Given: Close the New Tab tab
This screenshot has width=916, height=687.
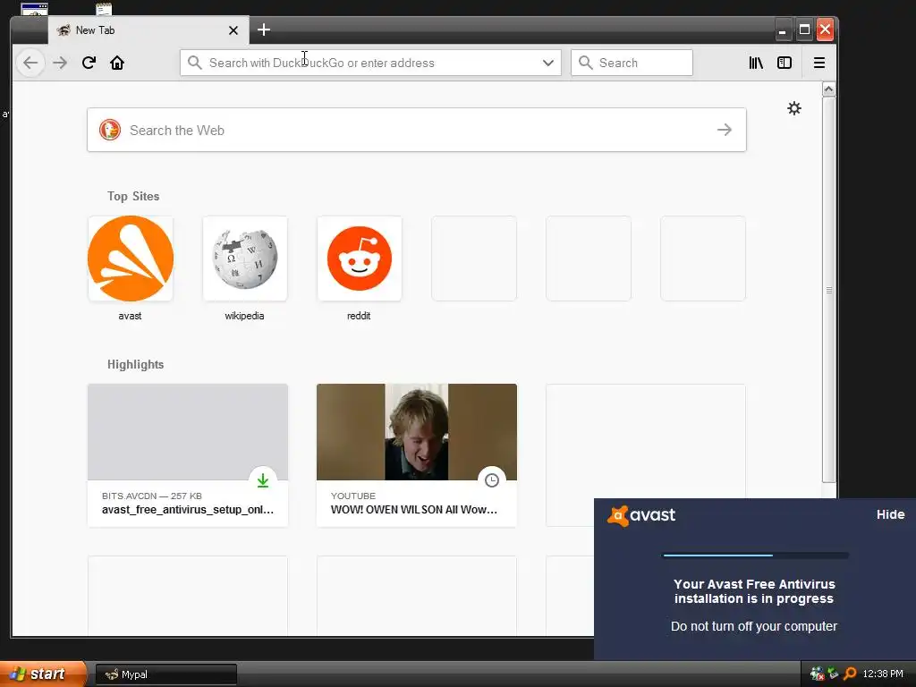Looking at the screenshot, I should click(x=233, y=30).
